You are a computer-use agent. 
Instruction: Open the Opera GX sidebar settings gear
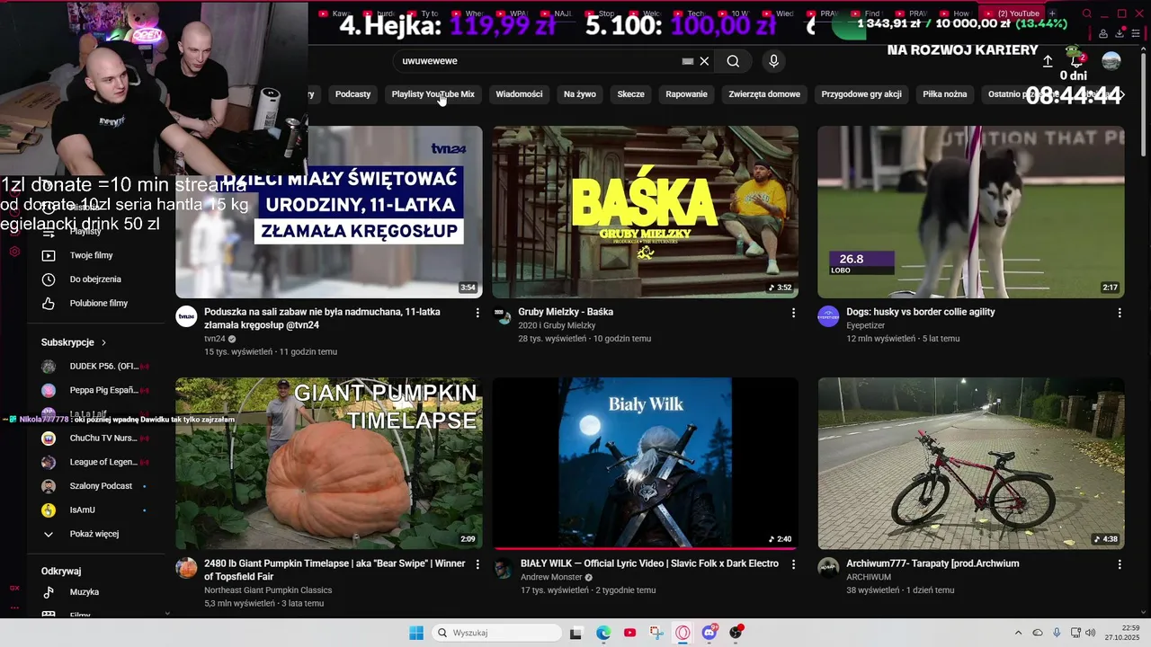[14, 252]
